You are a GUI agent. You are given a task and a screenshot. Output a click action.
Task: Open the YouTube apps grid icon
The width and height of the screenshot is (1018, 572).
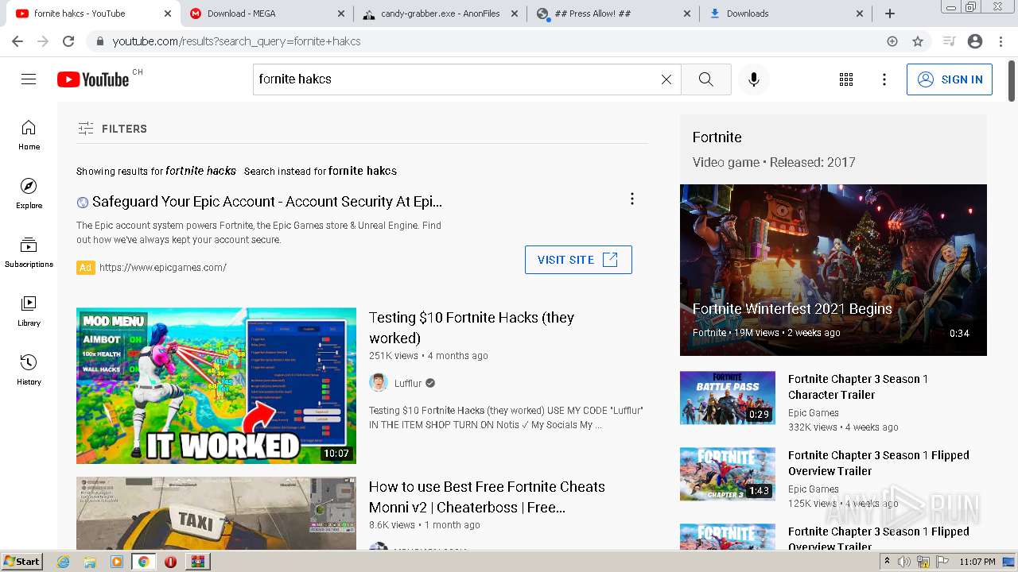click(x=846, y=79)
